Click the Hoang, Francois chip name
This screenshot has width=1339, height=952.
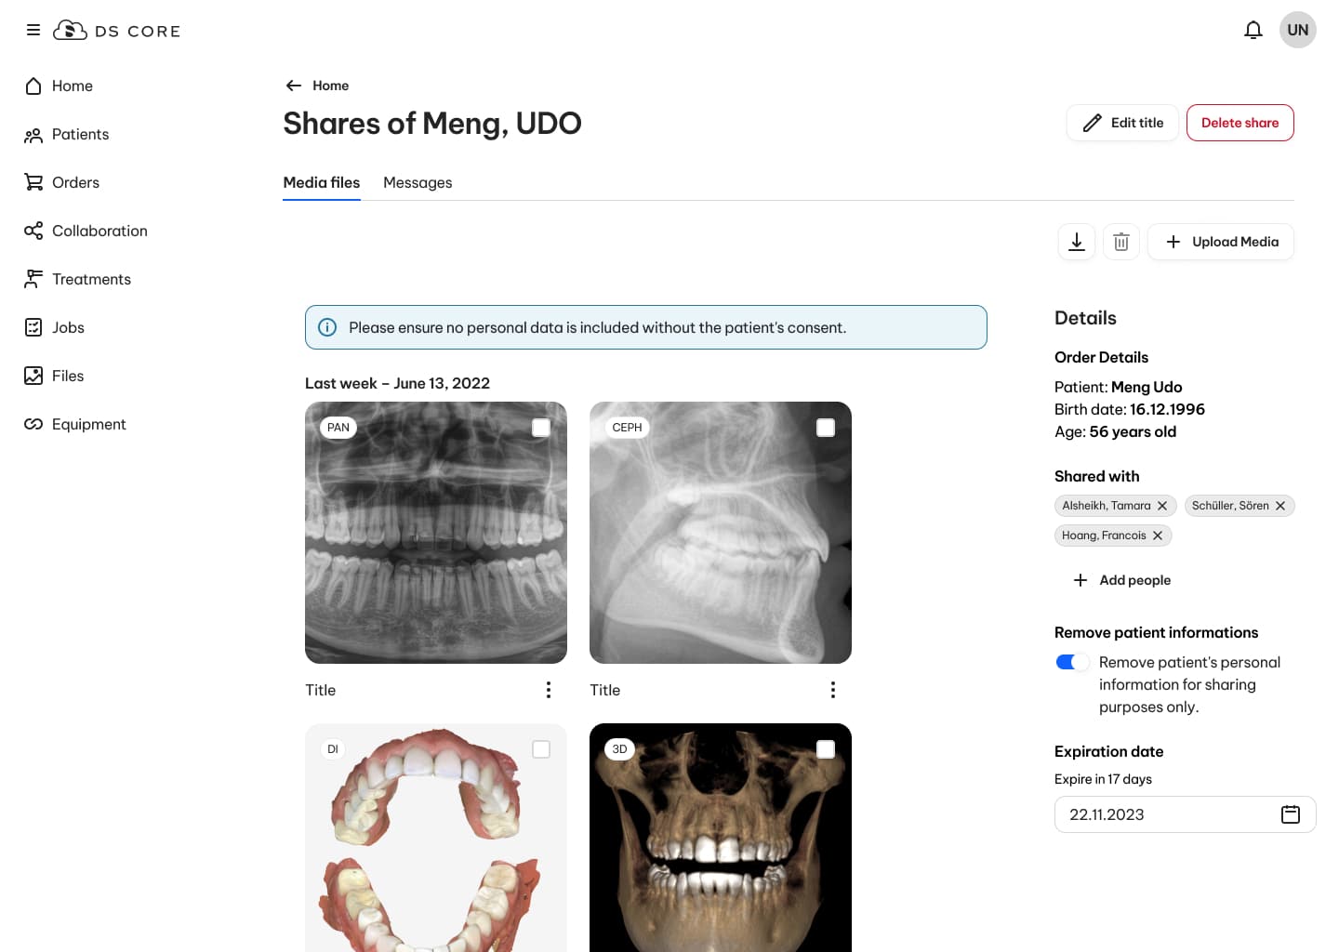tap(1104, 535)
